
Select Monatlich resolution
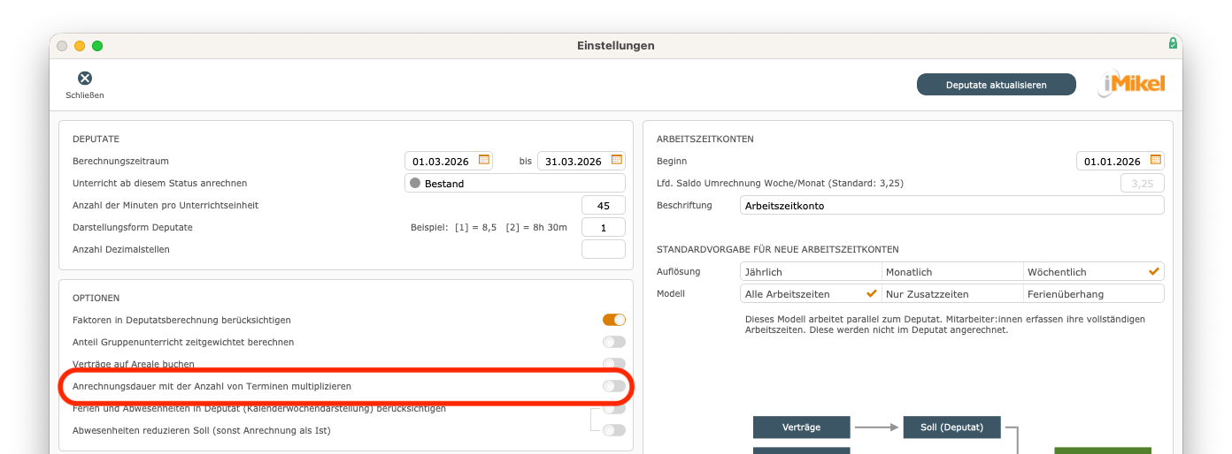click(x=952, y=271)
